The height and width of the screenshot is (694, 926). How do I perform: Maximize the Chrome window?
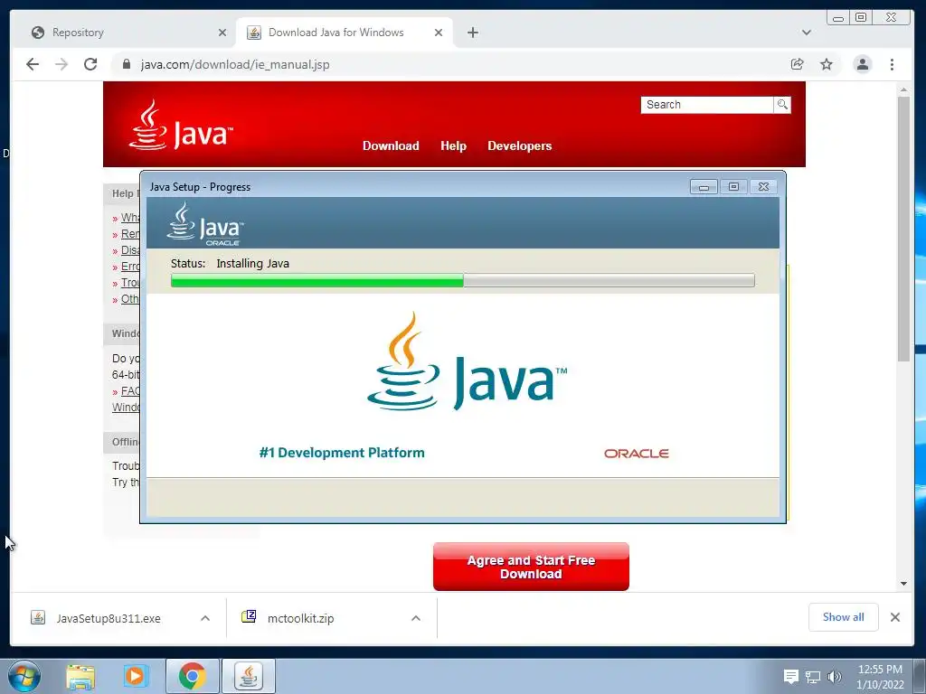tap(861, 18)
